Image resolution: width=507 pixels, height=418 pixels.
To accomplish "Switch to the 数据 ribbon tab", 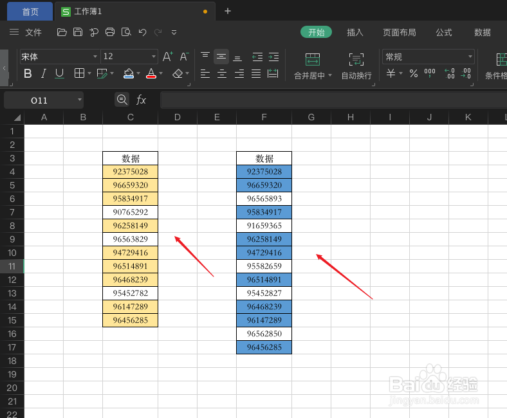I will click(483, 32).
